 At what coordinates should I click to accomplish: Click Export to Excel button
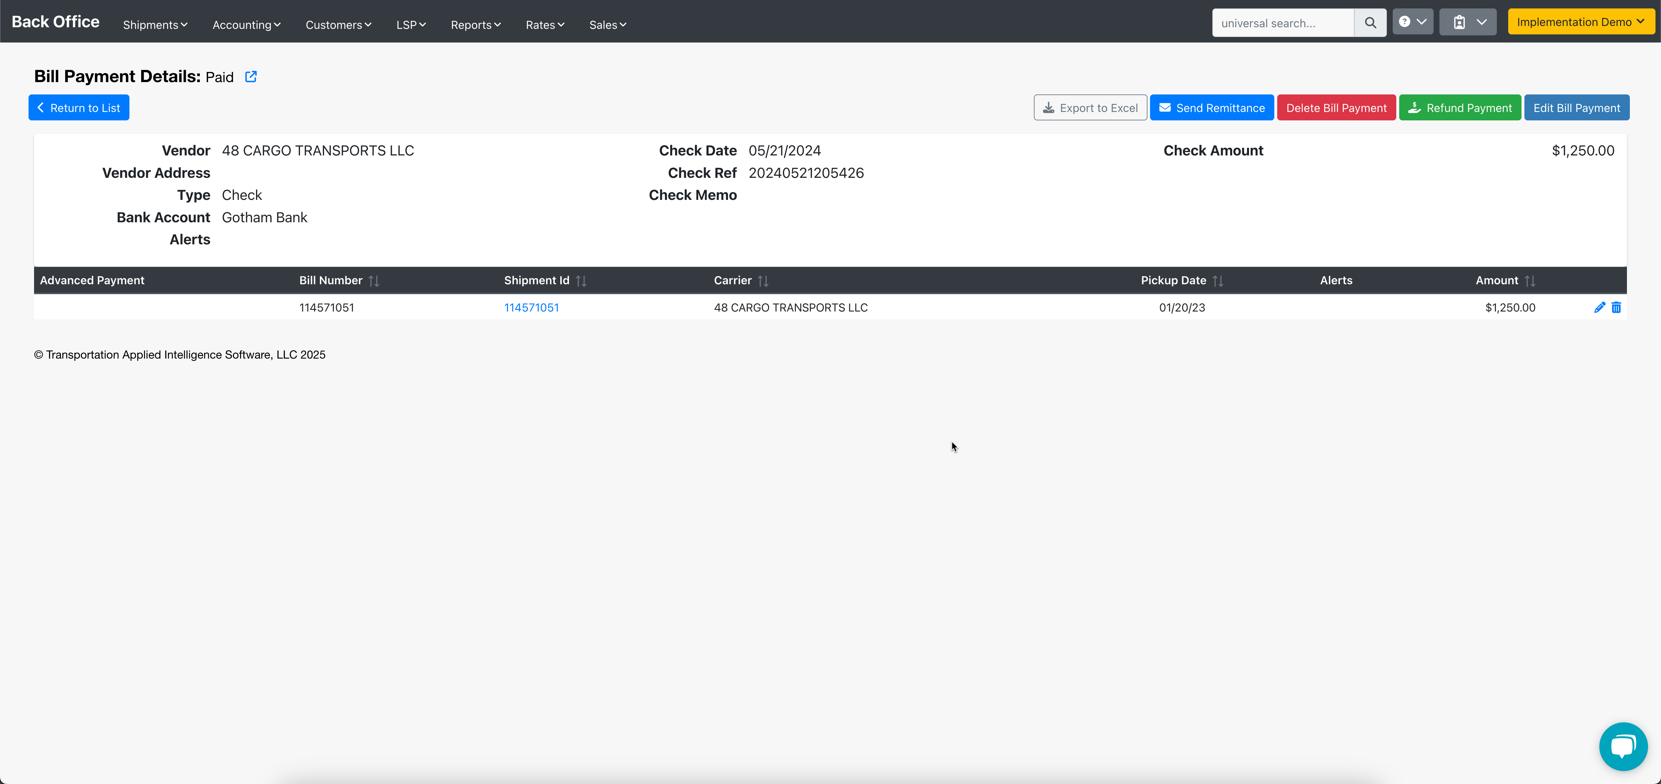(x=1090, y=108)
